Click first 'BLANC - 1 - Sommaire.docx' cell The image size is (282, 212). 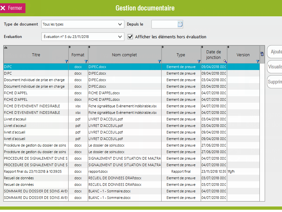[x=125, y=191]
